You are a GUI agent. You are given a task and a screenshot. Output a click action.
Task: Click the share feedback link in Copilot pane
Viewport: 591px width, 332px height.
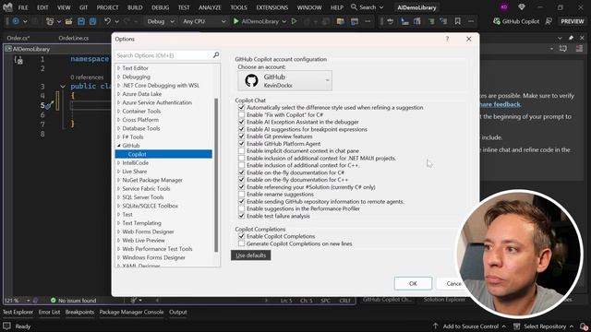(500, 104)
